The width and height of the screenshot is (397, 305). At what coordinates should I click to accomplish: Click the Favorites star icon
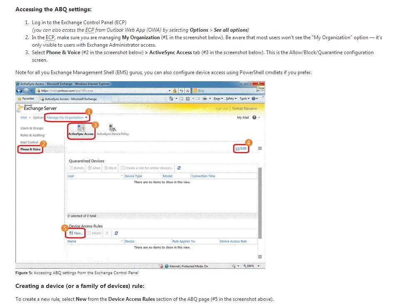20,99
